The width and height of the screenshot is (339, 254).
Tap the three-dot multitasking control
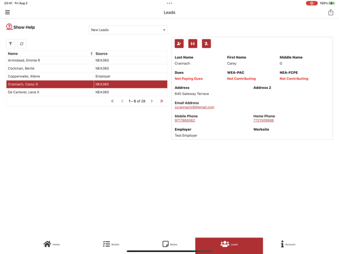(x=169, y=3)
